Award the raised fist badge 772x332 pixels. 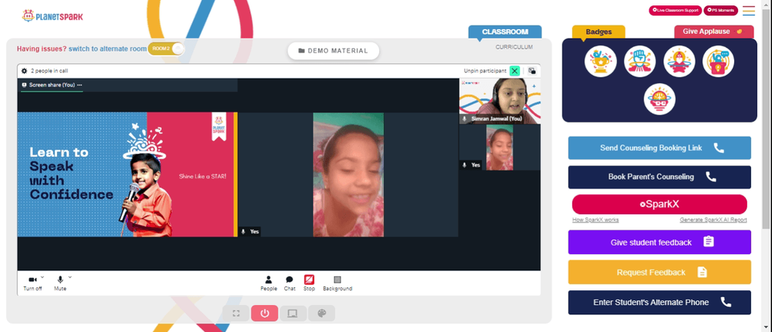pos(639,62)
